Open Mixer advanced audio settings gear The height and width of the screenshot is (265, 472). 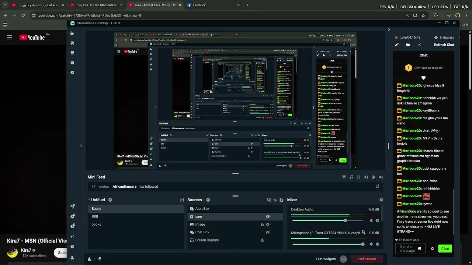tap(381, 200)
